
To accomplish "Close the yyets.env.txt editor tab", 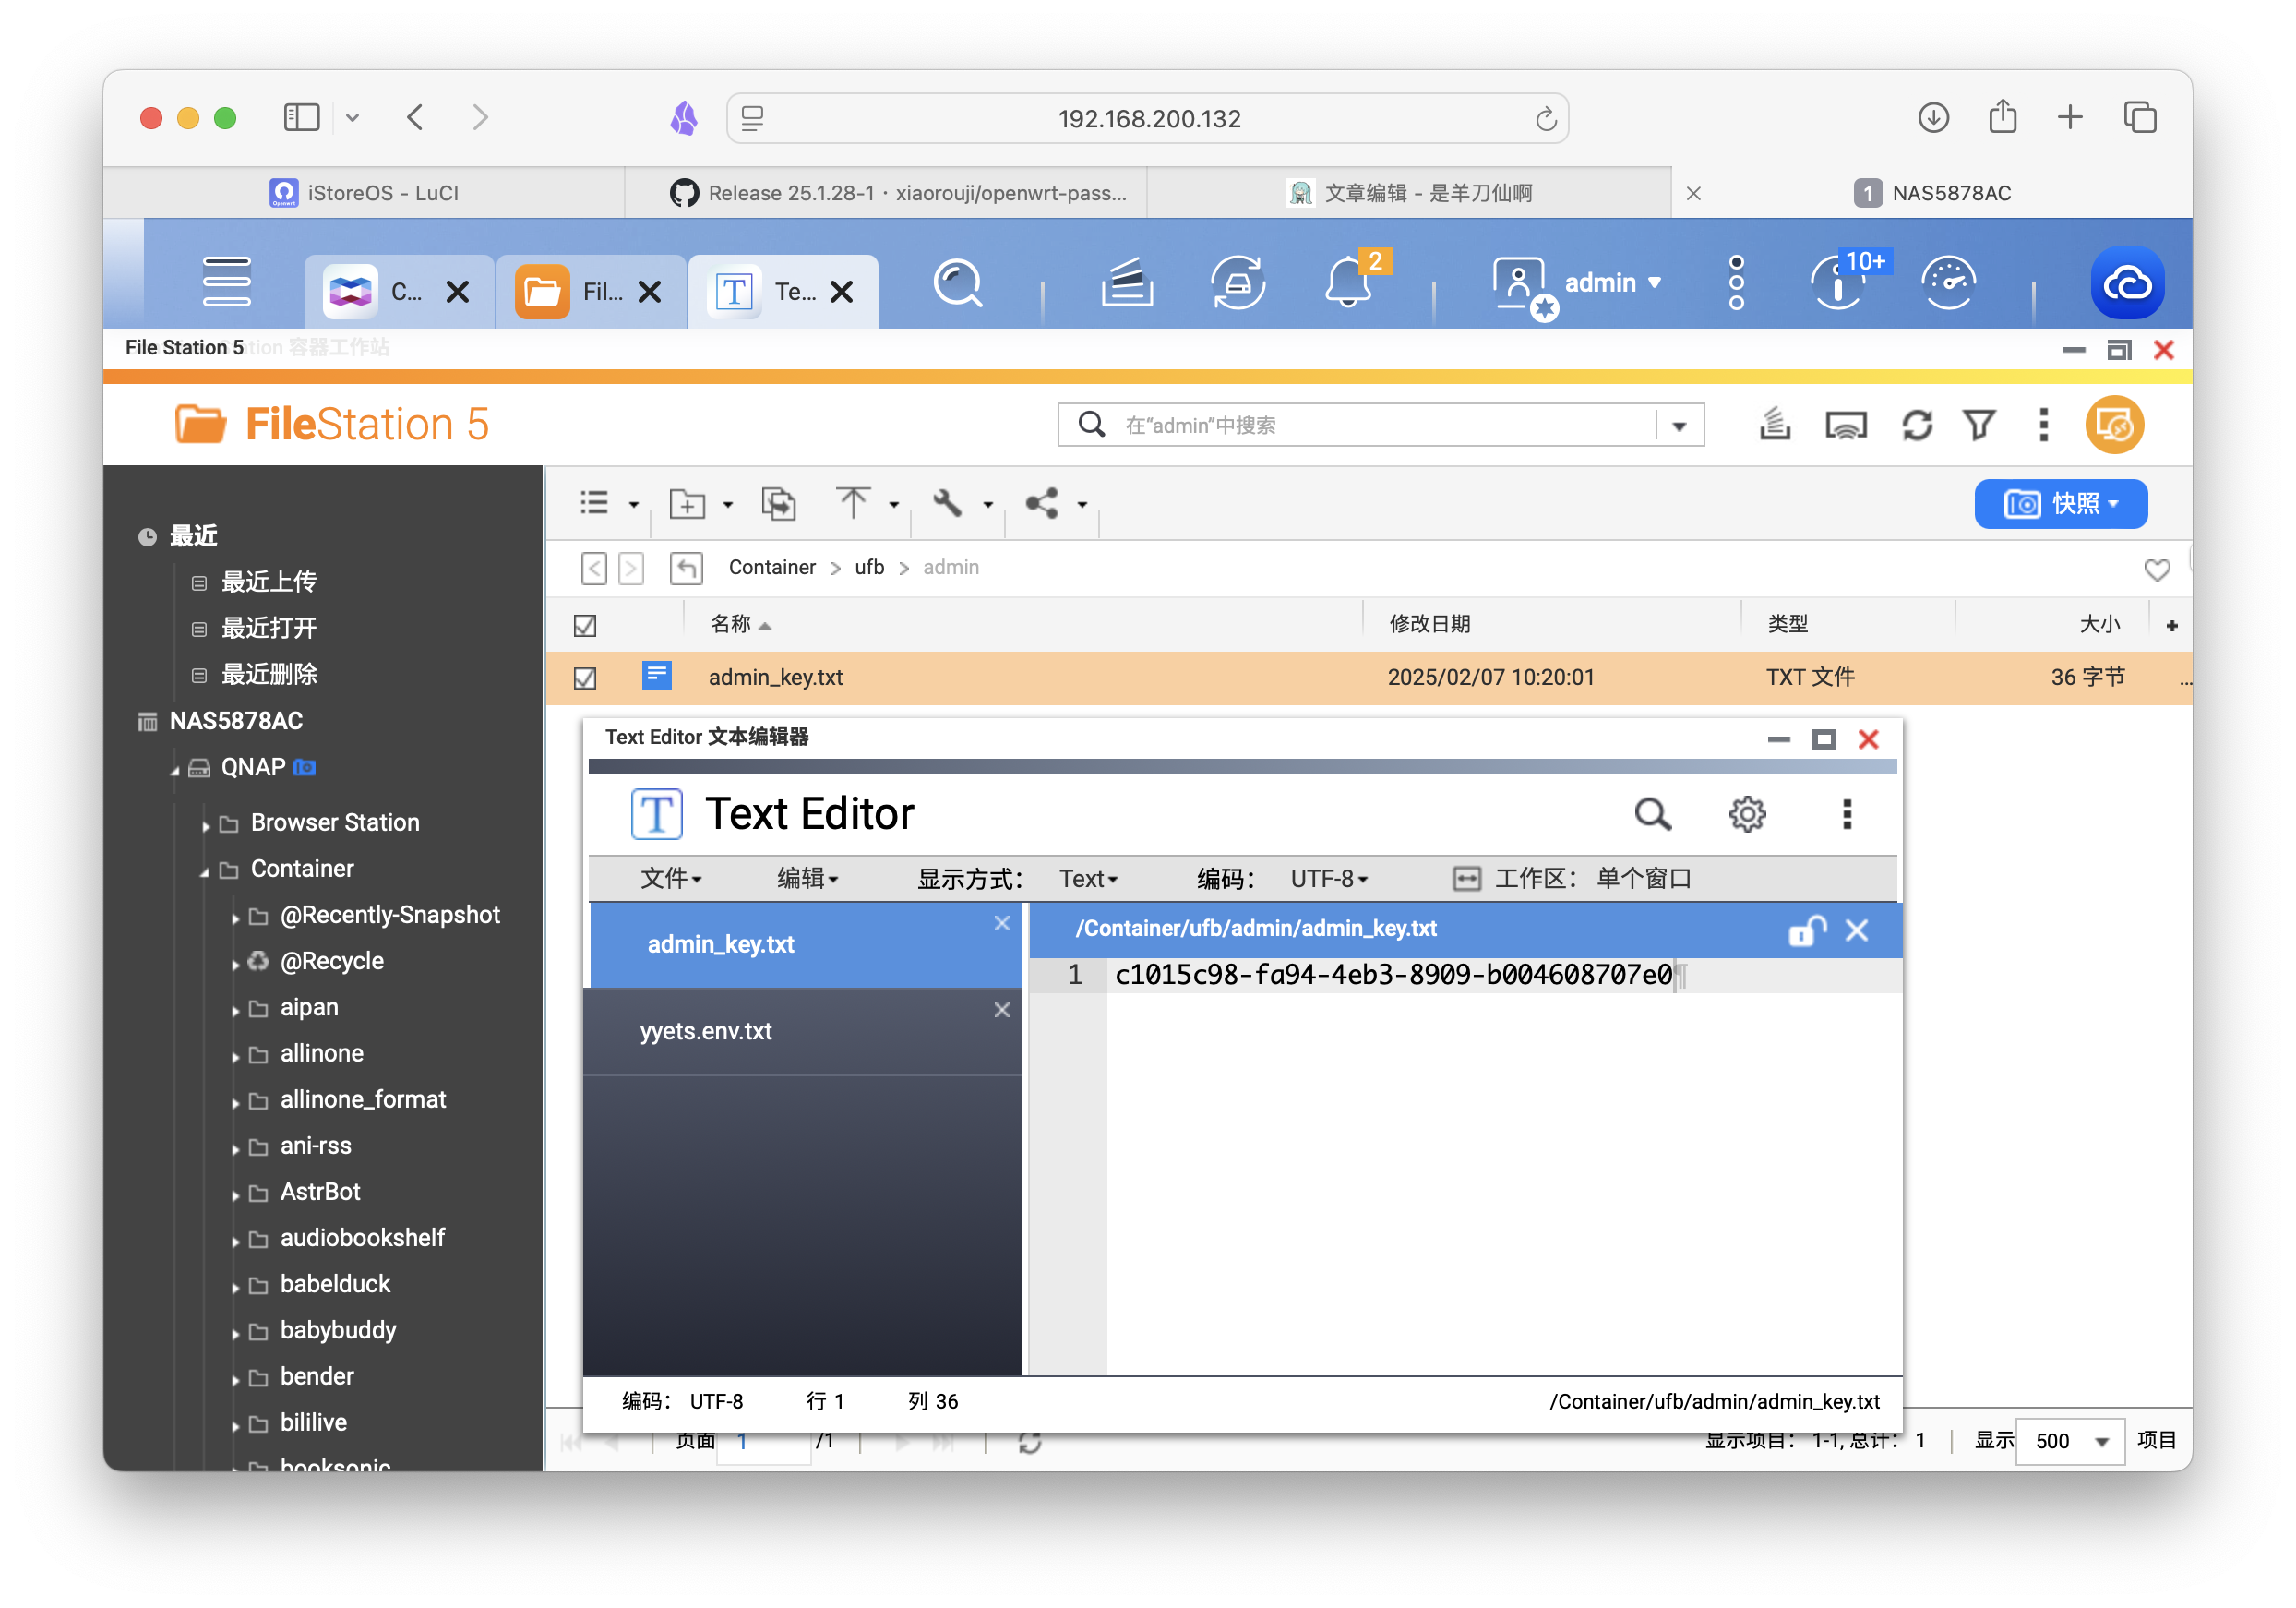I will pyautogui.click(x=1001, y=1010).
